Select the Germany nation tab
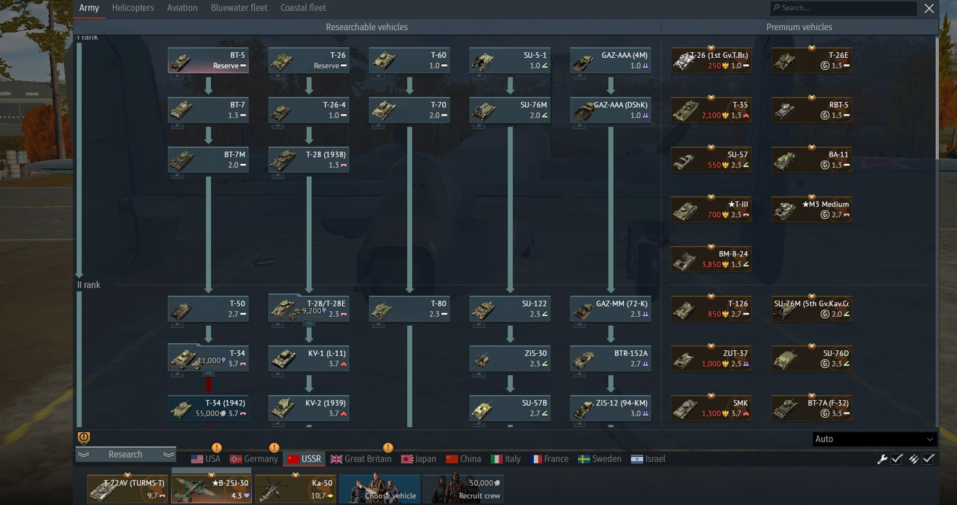 [x=254, y=459]
